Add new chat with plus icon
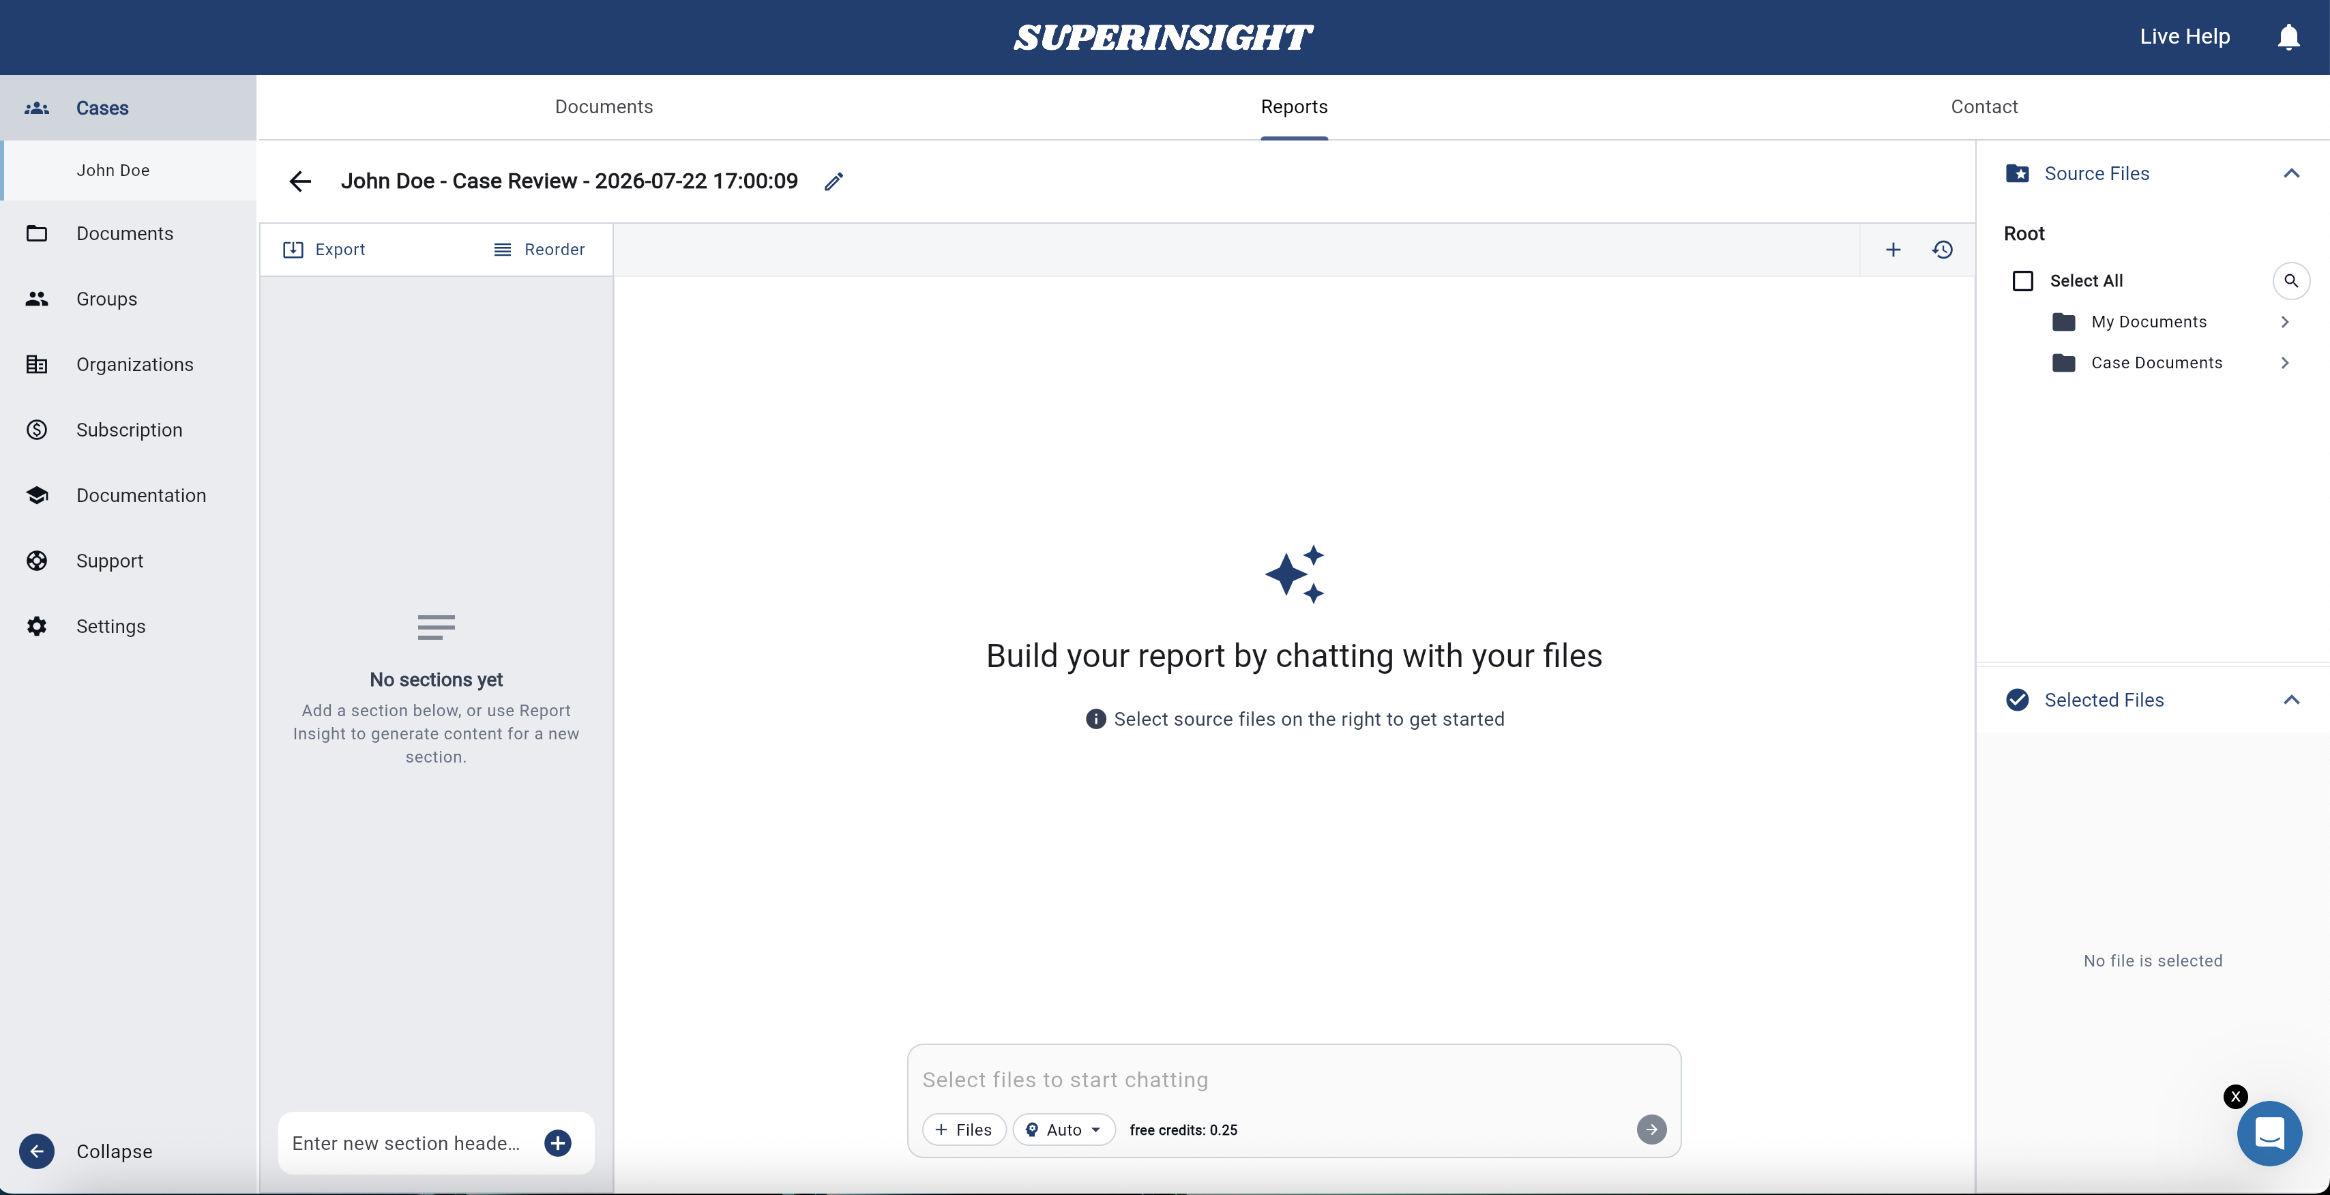Image resolution: width=2330 pixels, height=1195 pixels. point(1893,250)
